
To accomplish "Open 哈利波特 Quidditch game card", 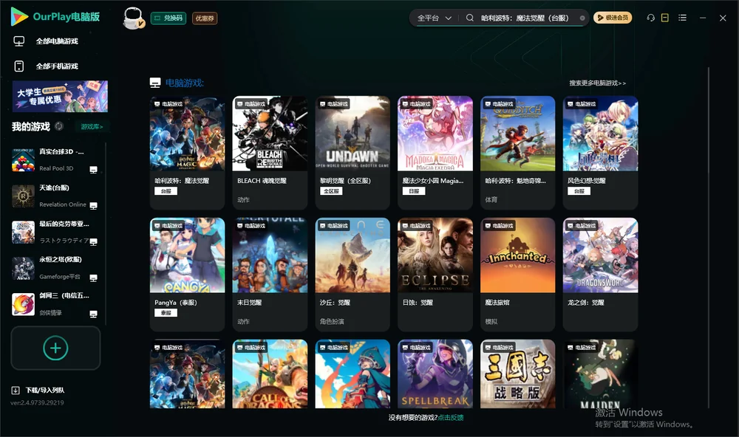I will point(517,153).
